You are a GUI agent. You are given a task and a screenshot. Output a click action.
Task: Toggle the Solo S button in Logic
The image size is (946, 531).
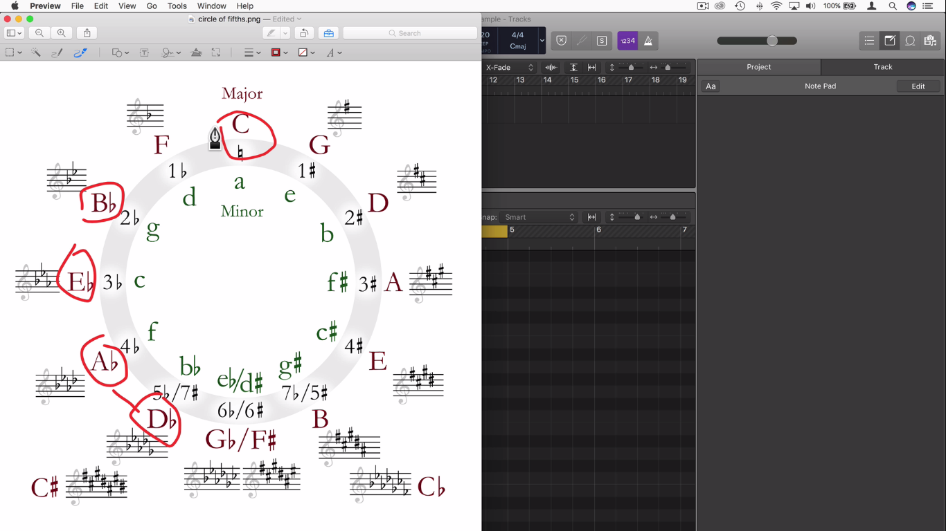pyautogui.click(x=602, y=41)
